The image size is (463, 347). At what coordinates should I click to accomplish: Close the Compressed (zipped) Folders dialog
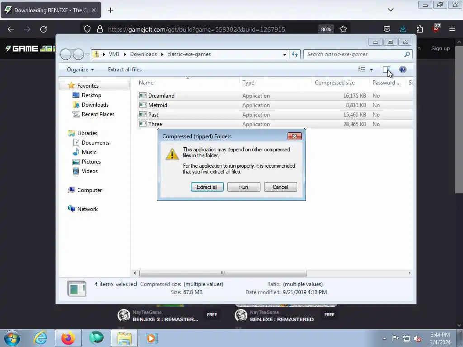pyautogui.click(x=294, y=136)
